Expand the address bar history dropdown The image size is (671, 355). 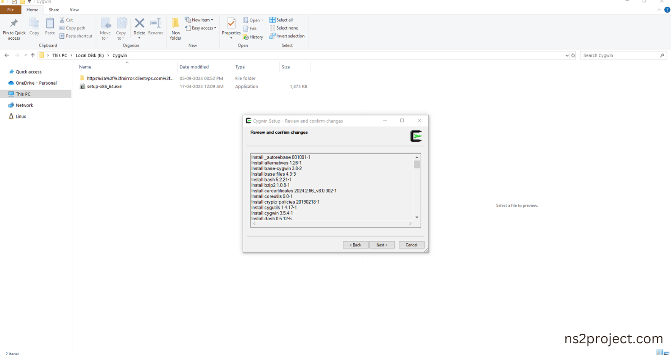[567, 55]
